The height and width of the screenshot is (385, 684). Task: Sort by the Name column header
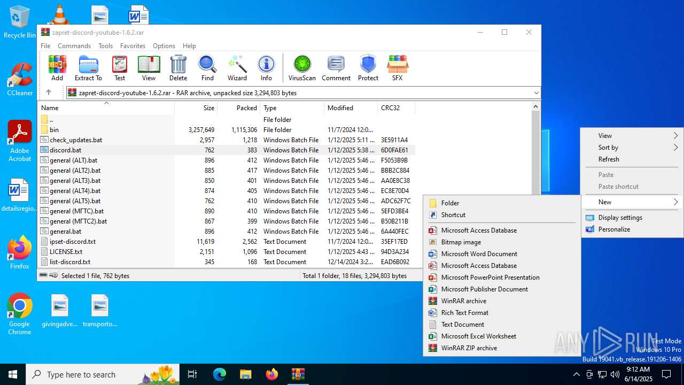[106, 107]
